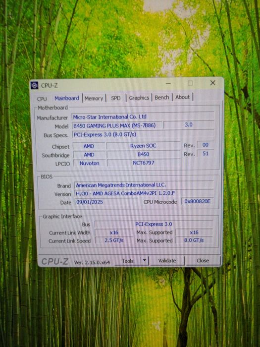Click the LPCIO vendor Nuvoton
Viewport: 260px width, 347px height.
tap(89, 163)
